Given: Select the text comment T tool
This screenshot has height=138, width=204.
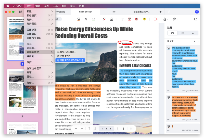Looking at the screenshot, I should pos(122,19).
